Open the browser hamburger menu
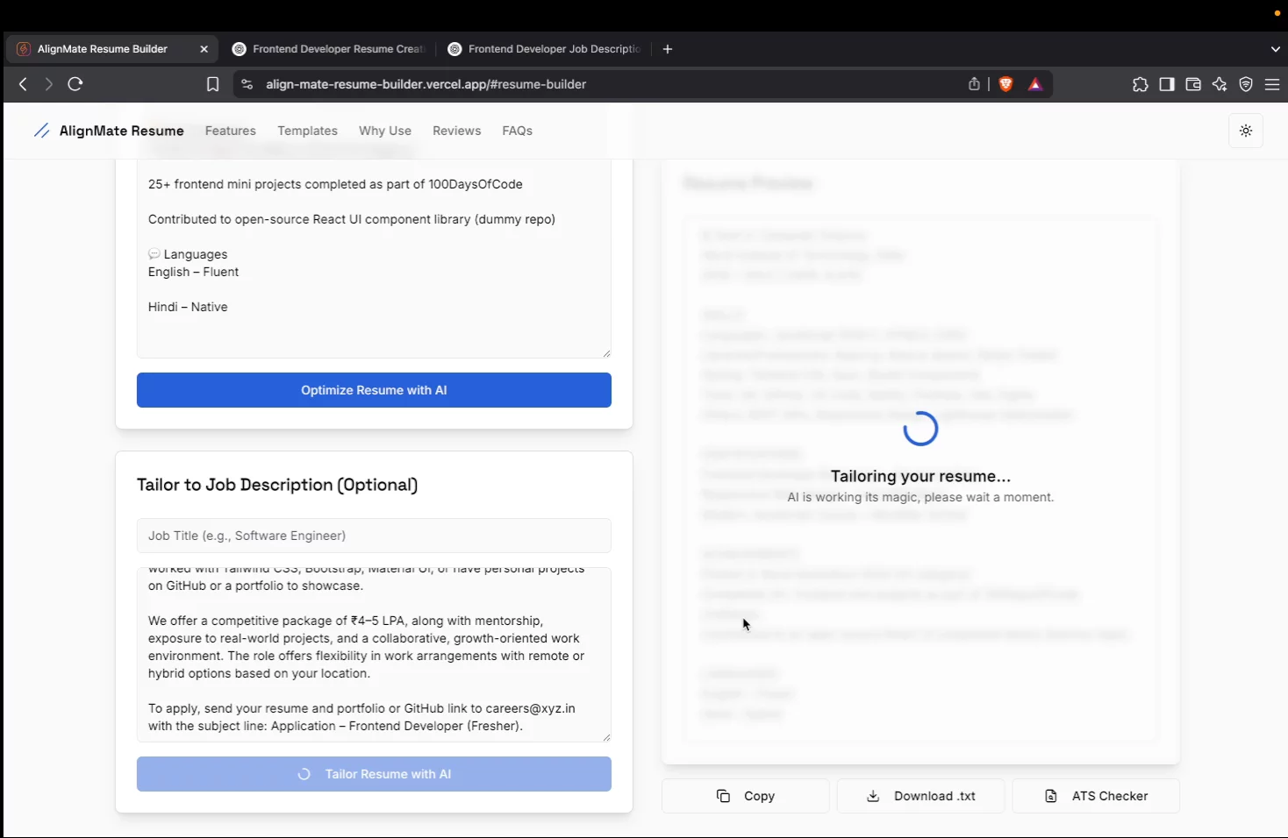 point(1272,84)
